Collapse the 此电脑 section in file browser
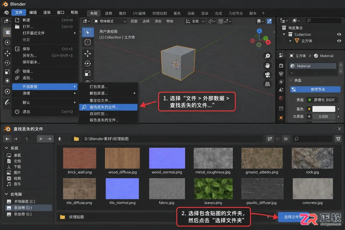Screen dimensions: 345x230 pyautogui.click(x=6, y=194)
